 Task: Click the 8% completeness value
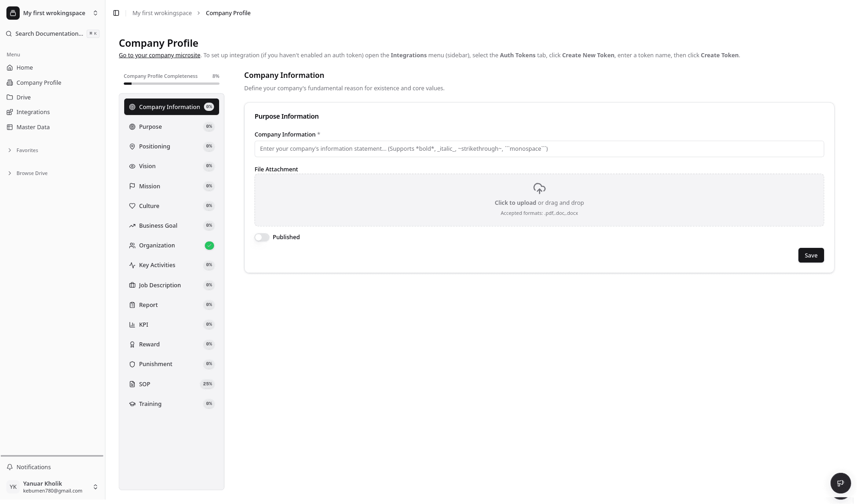tap(216, 76)
